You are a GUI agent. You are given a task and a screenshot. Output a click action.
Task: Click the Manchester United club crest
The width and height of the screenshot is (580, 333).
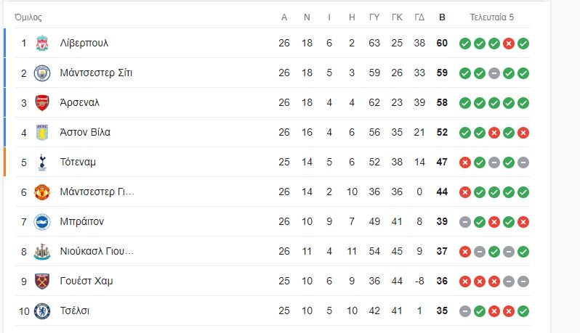[41, 192]
